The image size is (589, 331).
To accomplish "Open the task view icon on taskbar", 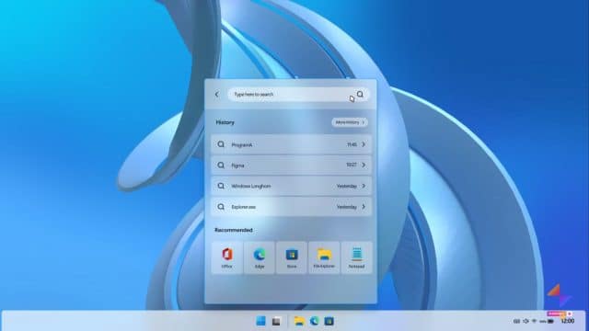I will pos(276,321).
